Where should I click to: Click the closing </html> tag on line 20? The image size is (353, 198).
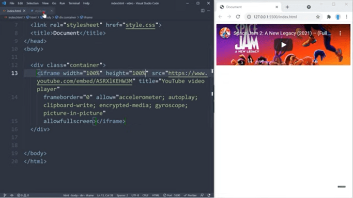35,161
